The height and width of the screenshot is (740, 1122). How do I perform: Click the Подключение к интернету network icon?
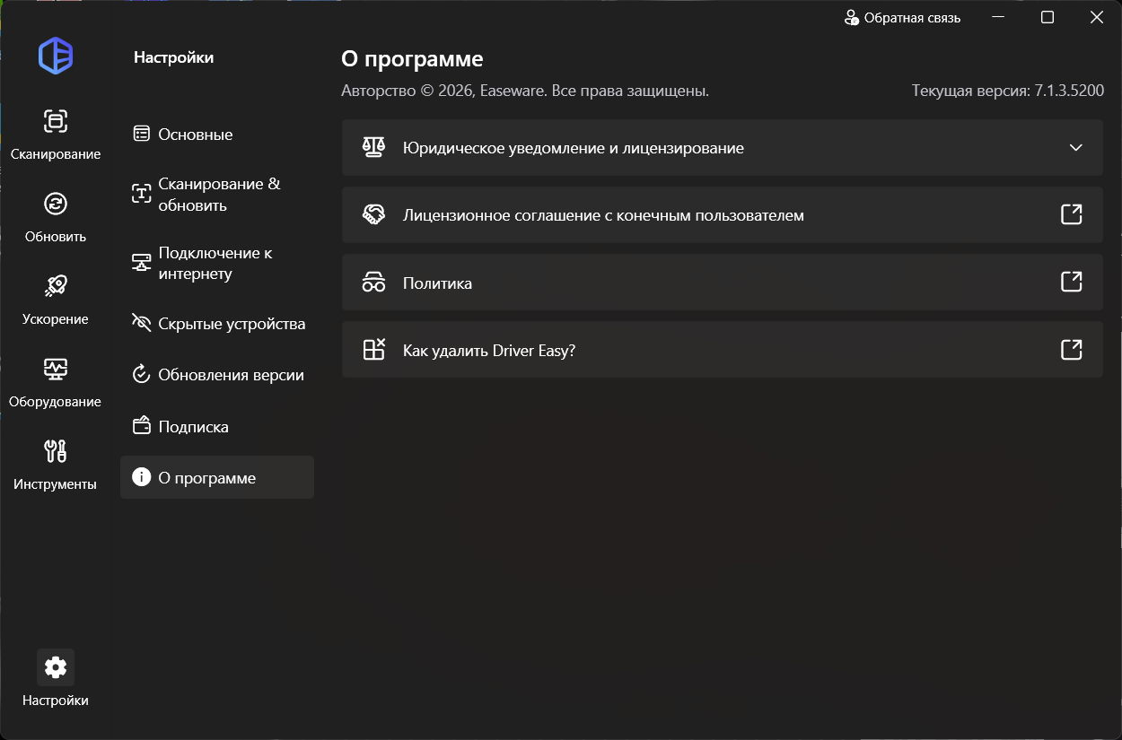(141, 263)
